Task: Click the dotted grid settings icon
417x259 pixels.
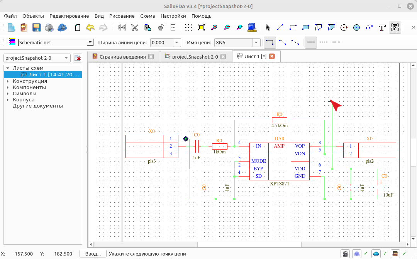Action: pyautogui.click(x=188, y=27)
